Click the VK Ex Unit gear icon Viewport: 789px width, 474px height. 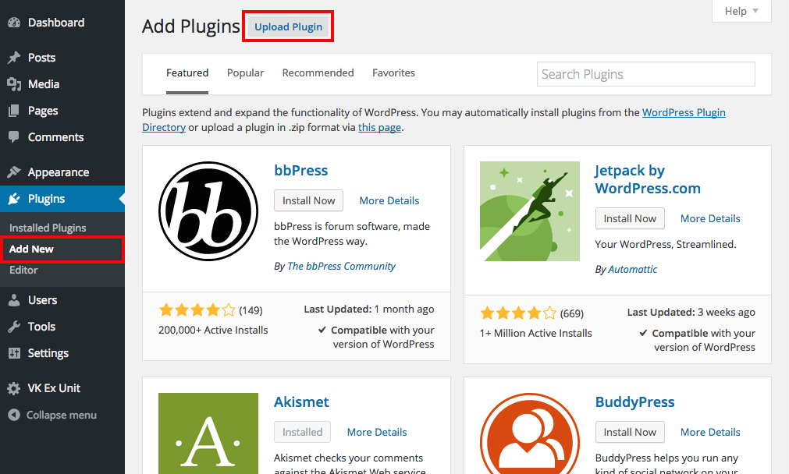(x=14, y=388)
